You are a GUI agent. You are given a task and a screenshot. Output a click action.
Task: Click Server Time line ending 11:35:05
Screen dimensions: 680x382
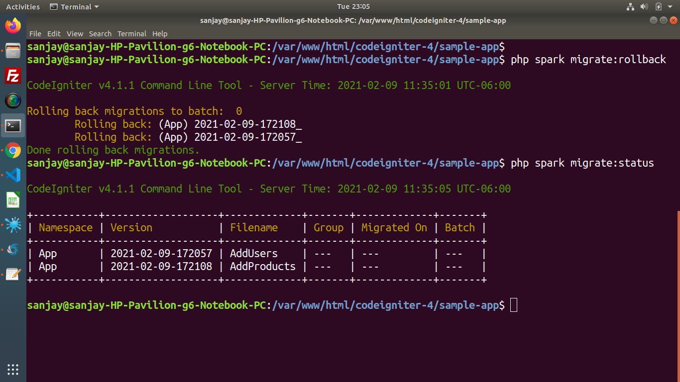coord(269,189)
